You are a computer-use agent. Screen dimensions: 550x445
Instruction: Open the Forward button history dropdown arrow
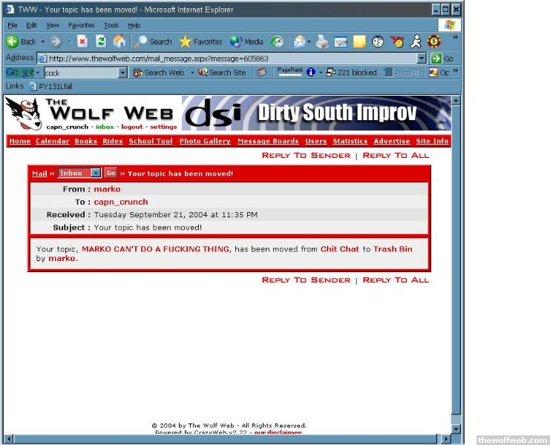coord(69,42)
